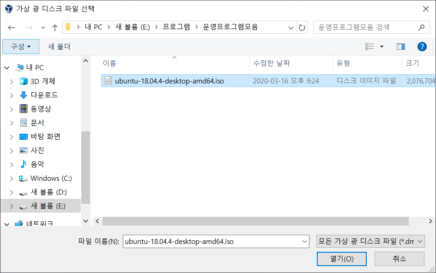Select 새 볼륨 (D:) drive
Image resolution: width=436 pixels, height=273 pixels.
pyautogui.click(x=48, y=192)
